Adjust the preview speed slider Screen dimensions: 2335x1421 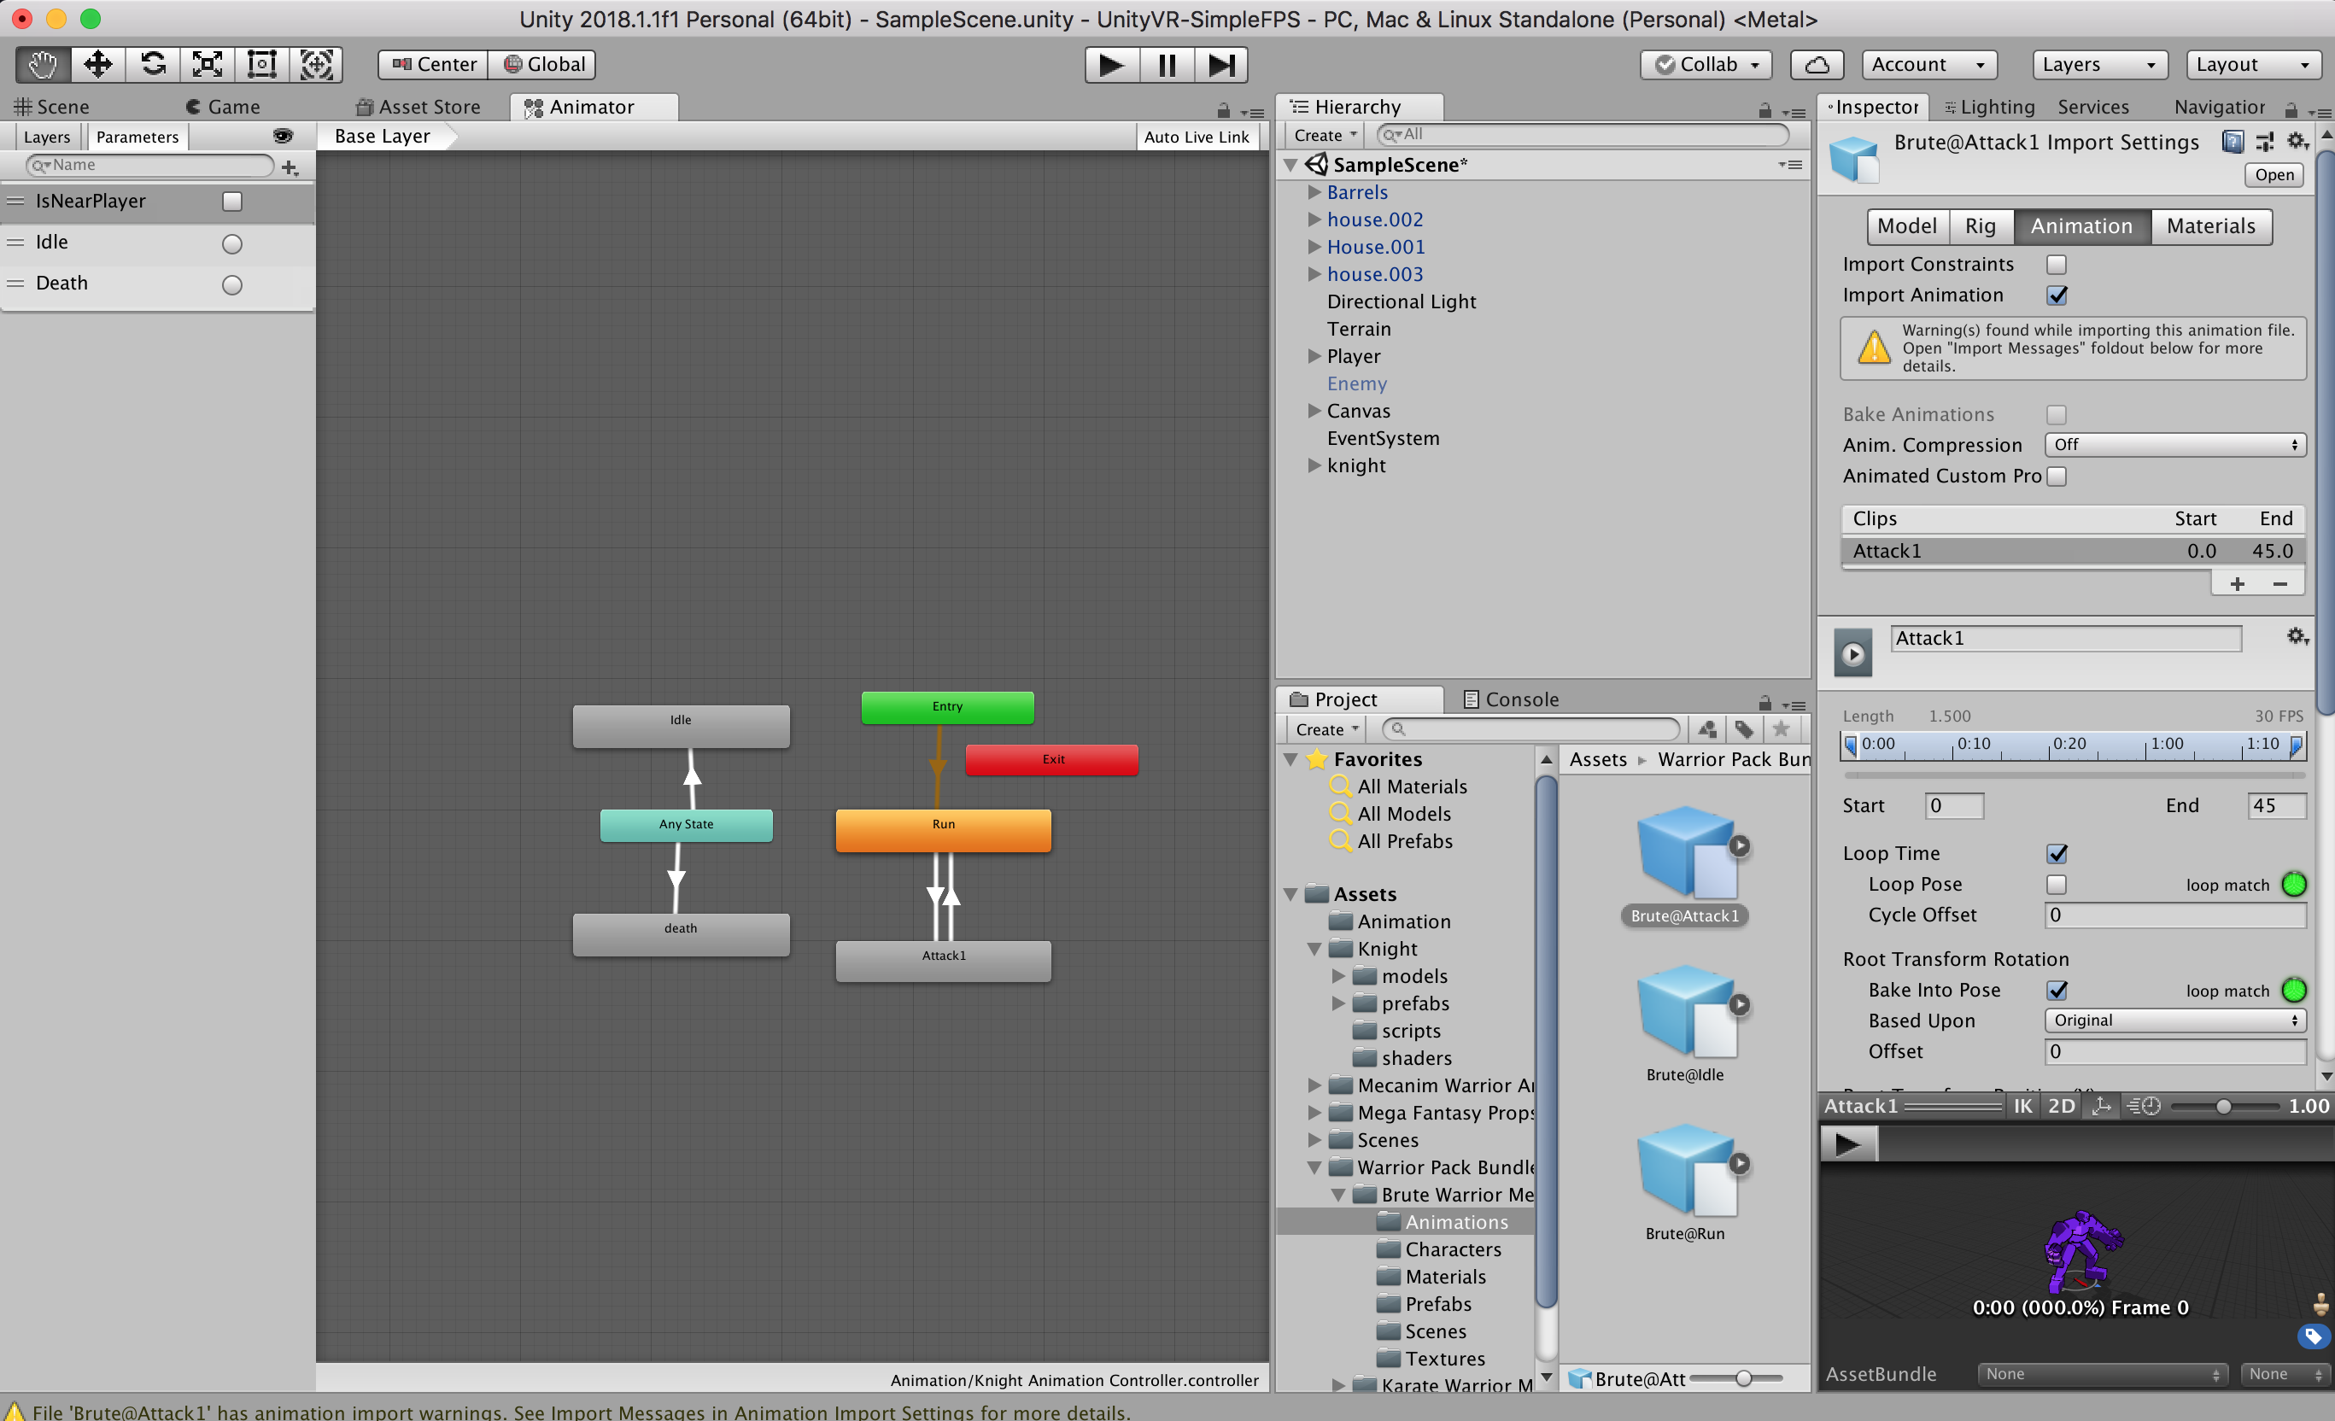pyautogui.click(x=2223, y=1107)
